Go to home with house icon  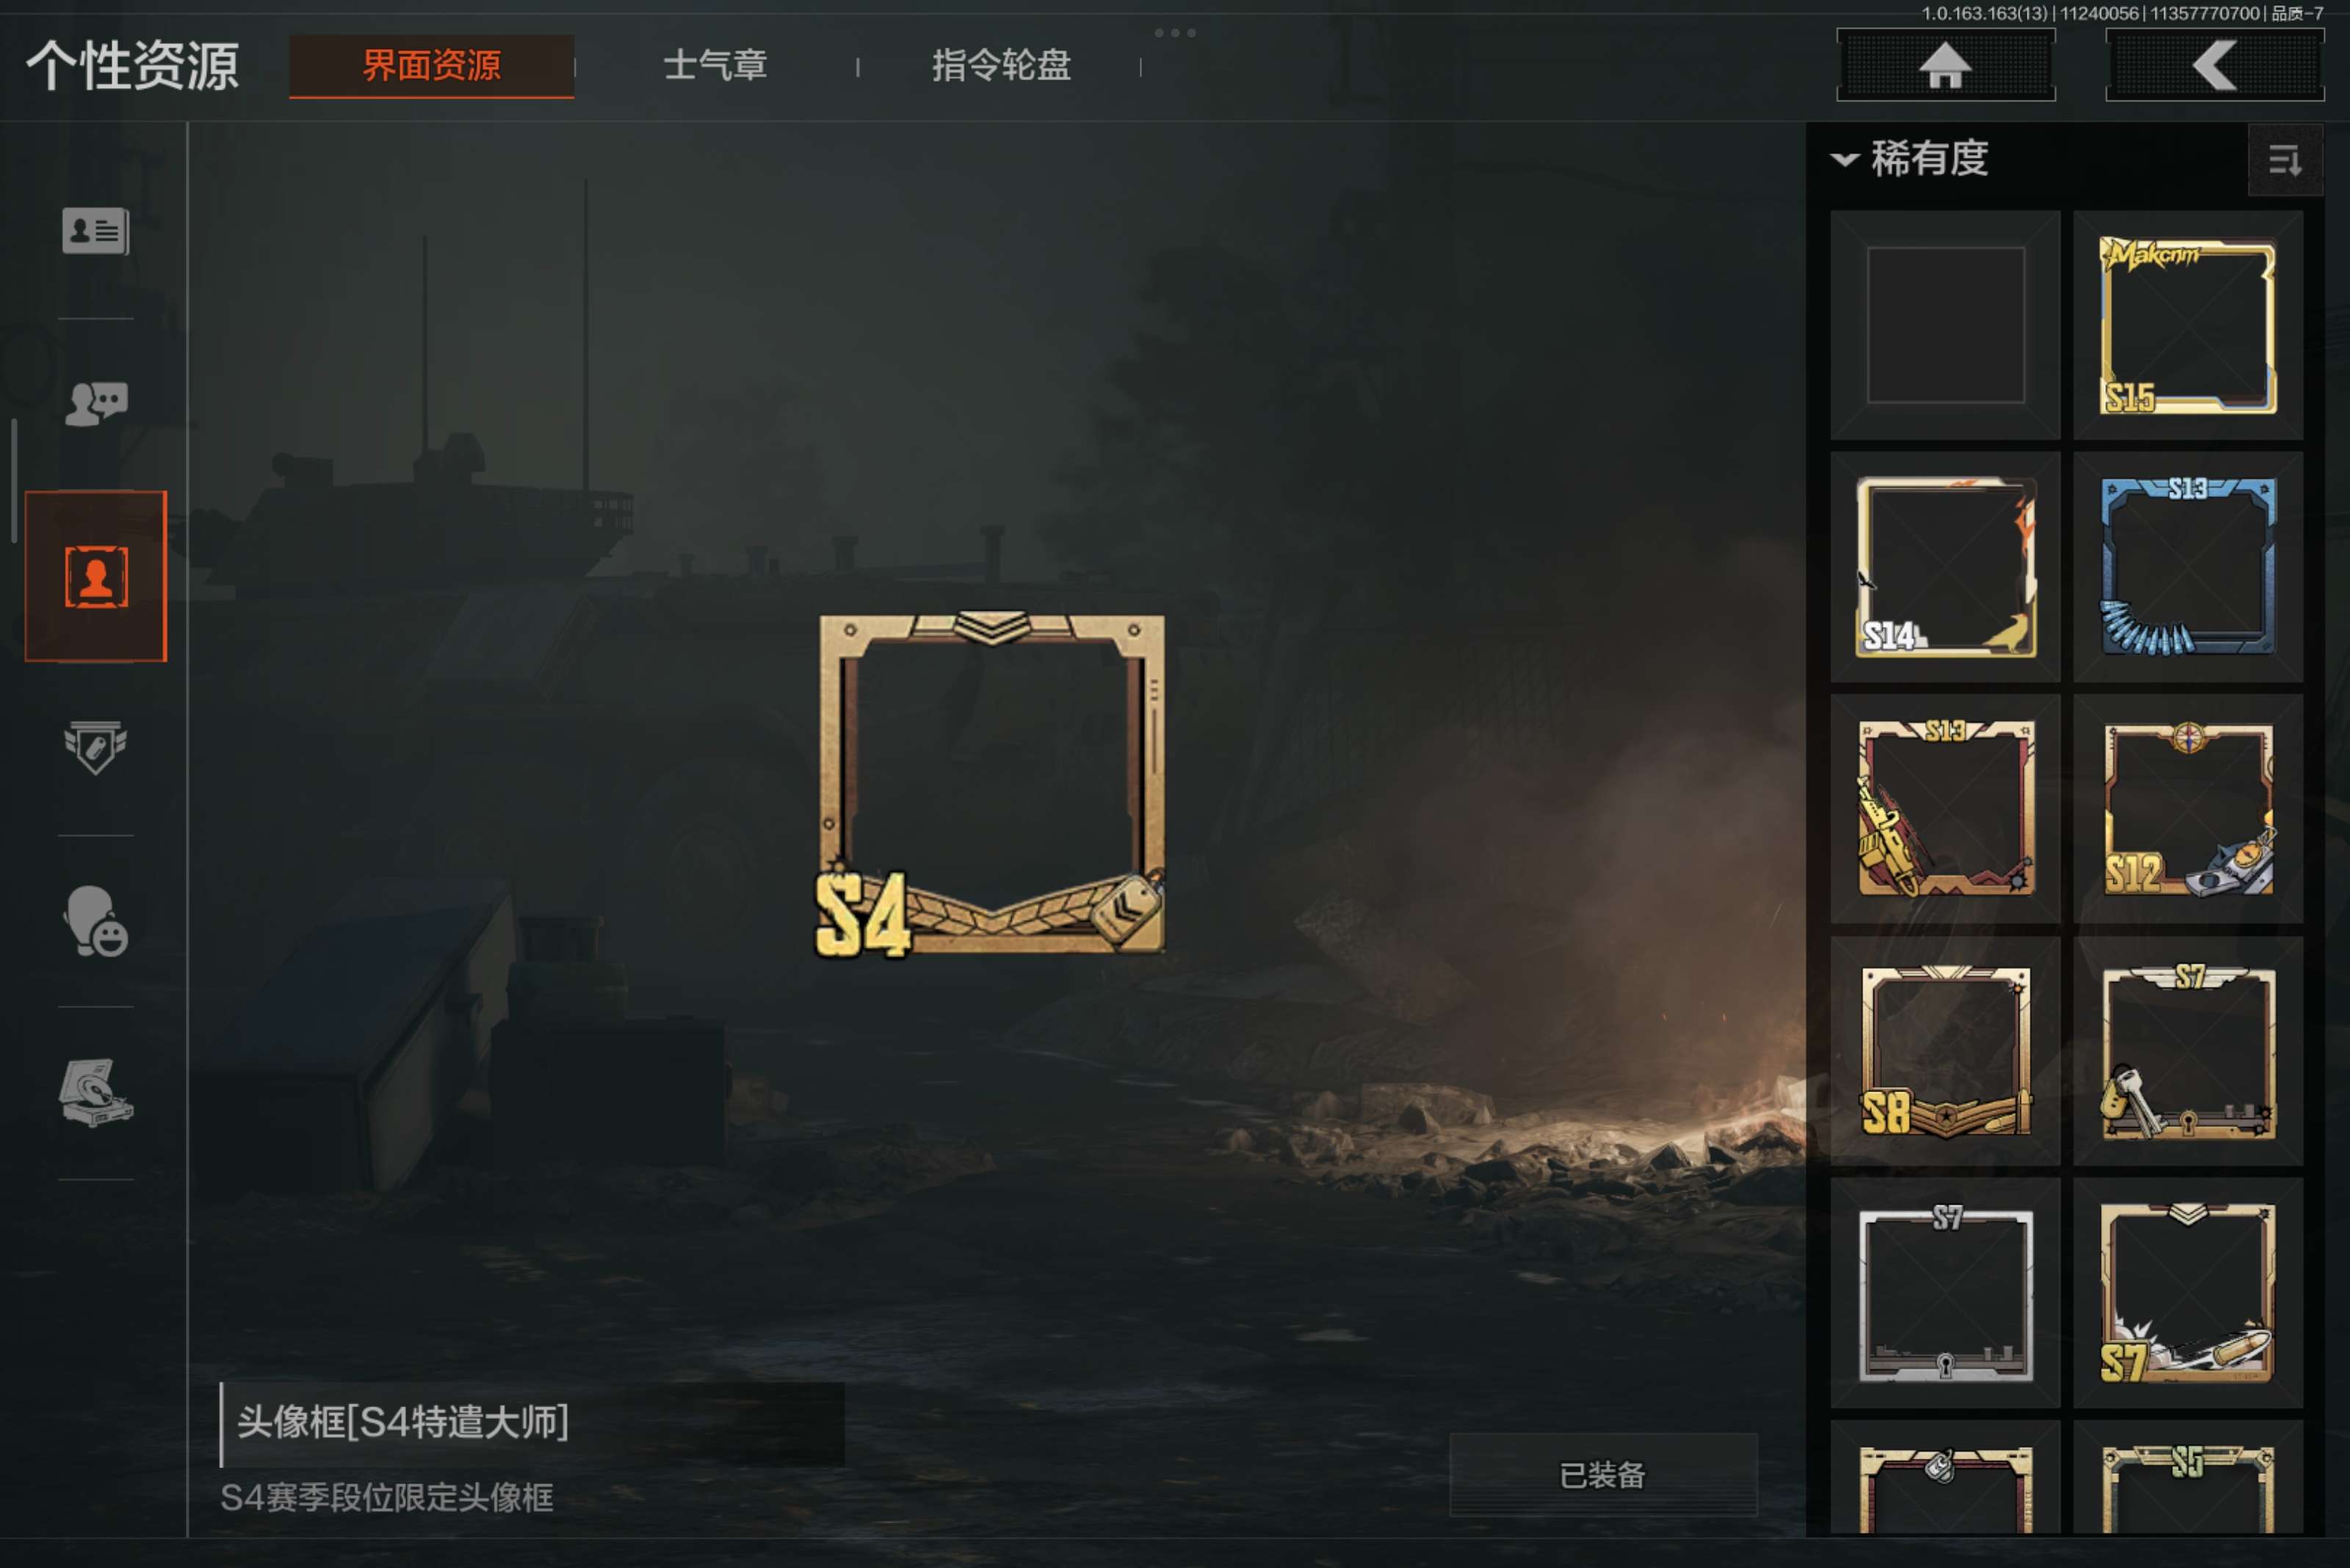click(x=1946, y=65)
